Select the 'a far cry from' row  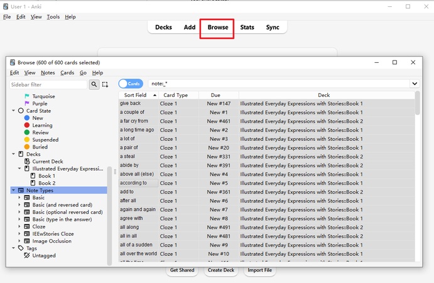tap(266, 121)
